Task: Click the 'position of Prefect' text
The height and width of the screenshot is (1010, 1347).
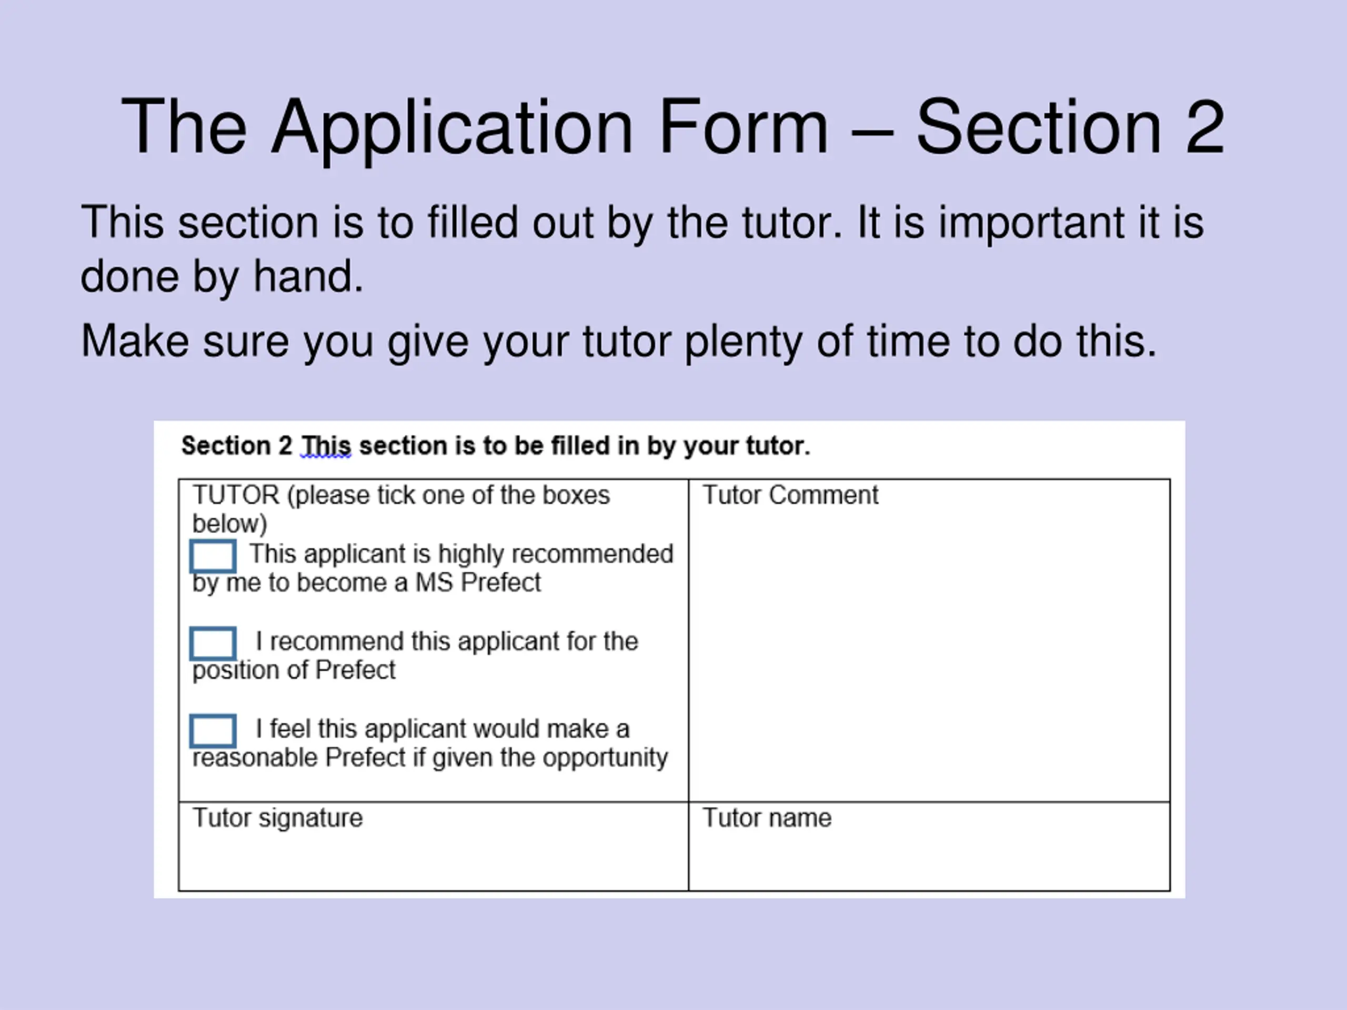Action: tap(294, 670)
